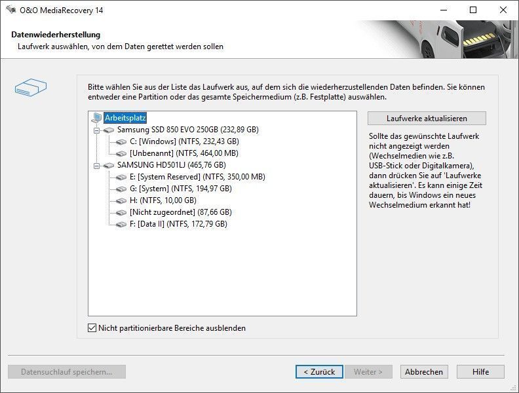Viewport: 519px width, 393px height.
Task: Close the O&O MediaRecovery window
Action: click(x=503, y=10)
